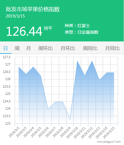
Task: Click the 2019/3/10 x-axis label
Action: coord(72,133)
